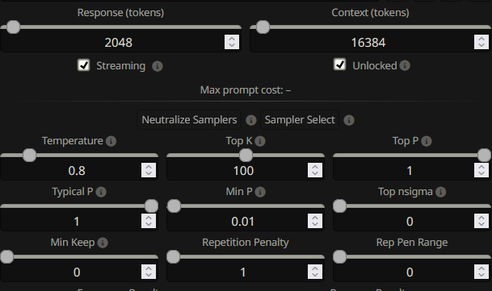Click the Temperature slider handle

(30, 156)
